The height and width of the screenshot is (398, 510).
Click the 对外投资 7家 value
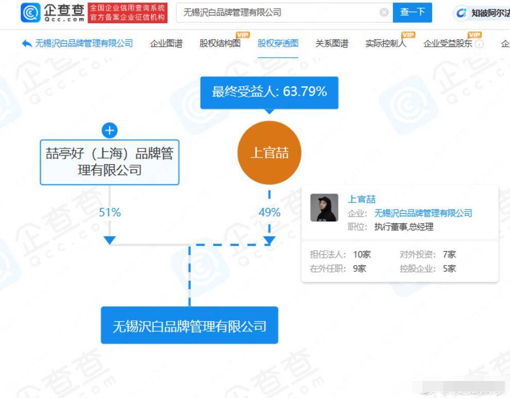coord(449,254)
